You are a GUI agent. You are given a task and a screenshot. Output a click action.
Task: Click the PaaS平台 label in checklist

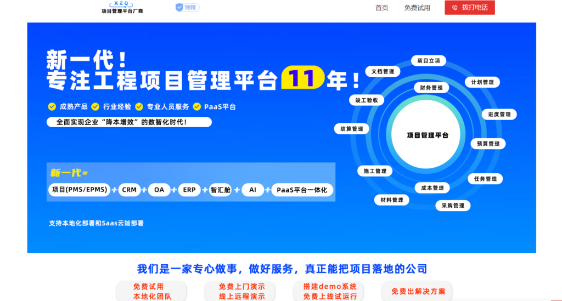[220, 107]
